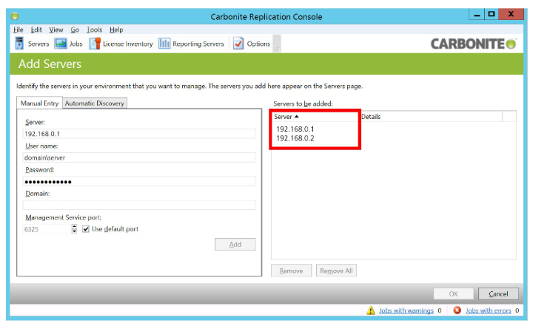Open the Edit menu
533x326 pixels.
click(36, 30)
